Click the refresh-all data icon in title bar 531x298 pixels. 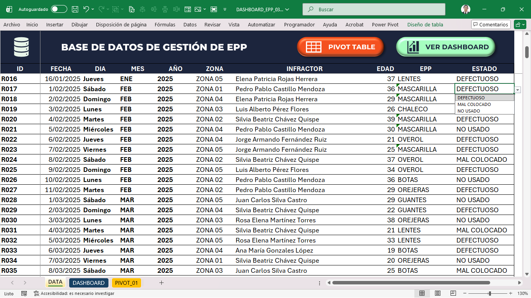[x=132, y=9]
